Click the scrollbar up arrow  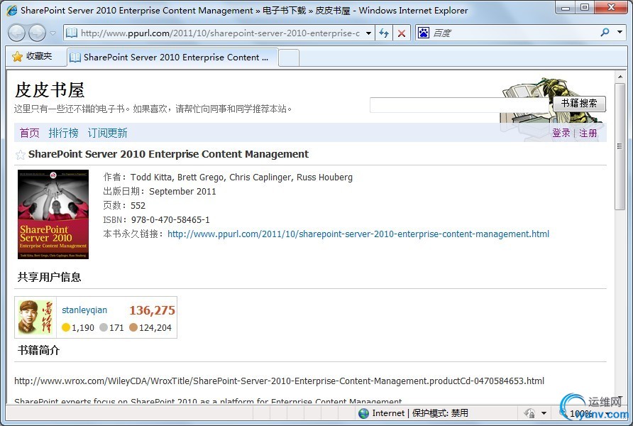click(620, 76)
